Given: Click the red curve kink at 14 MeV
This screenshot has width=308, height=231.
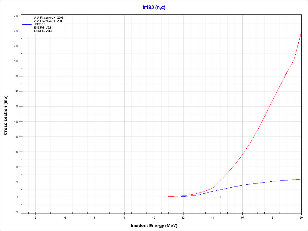Looking at the screenshot, I should [213, 188].
